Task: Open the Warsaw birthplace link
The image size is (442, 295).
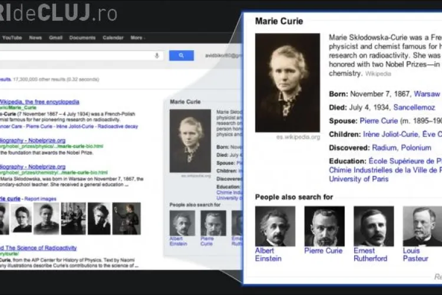Action: [x=427, y=94]
